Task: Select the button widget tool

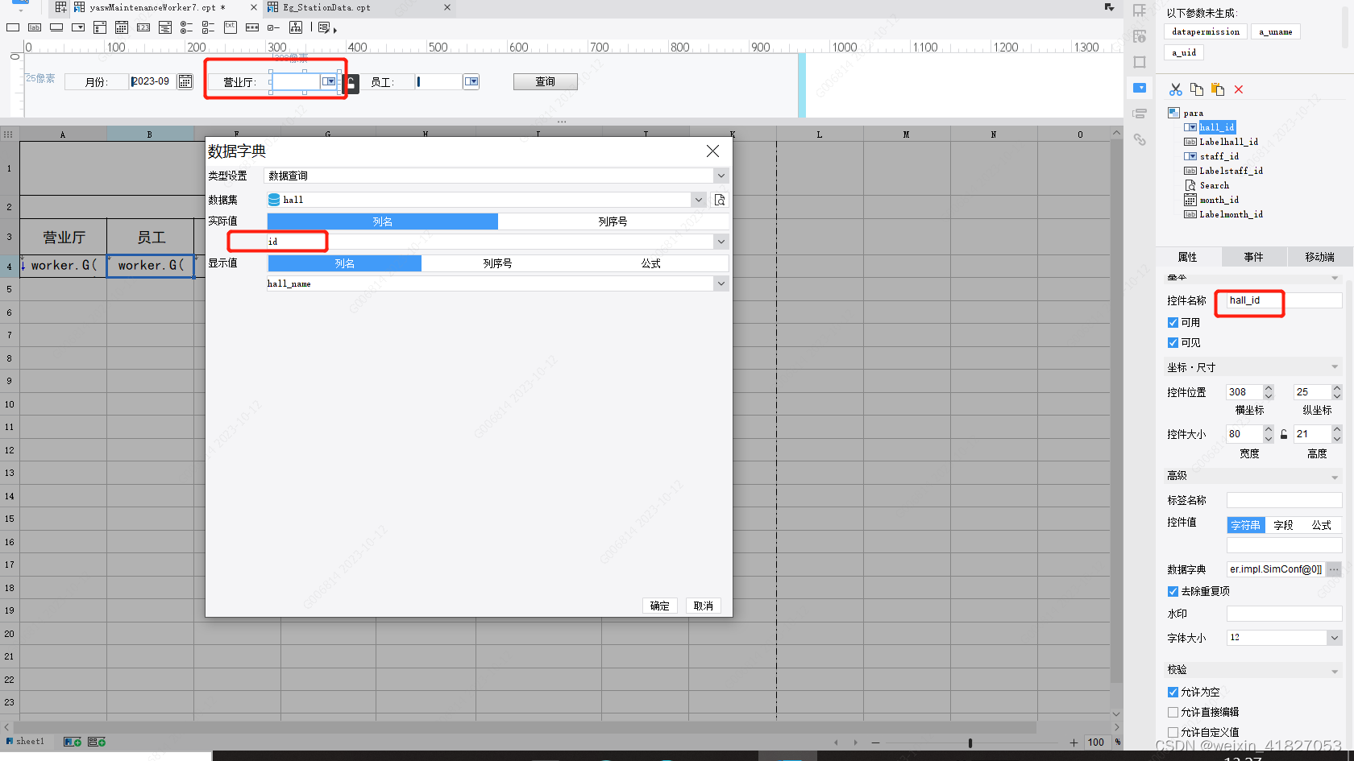Action: (x=56, y=27)
